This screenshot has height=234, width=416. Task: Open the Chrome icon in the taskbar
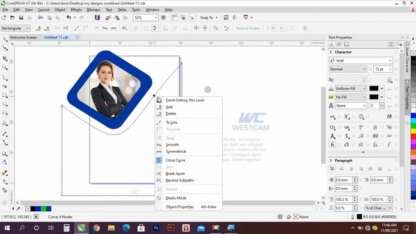coord(96,227)
